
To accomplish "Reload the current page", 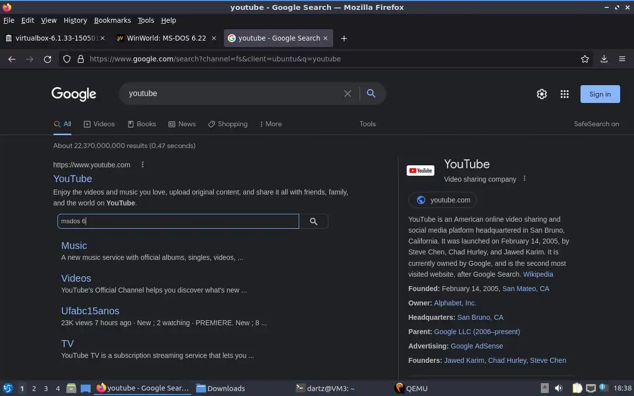I will [48, 59].
